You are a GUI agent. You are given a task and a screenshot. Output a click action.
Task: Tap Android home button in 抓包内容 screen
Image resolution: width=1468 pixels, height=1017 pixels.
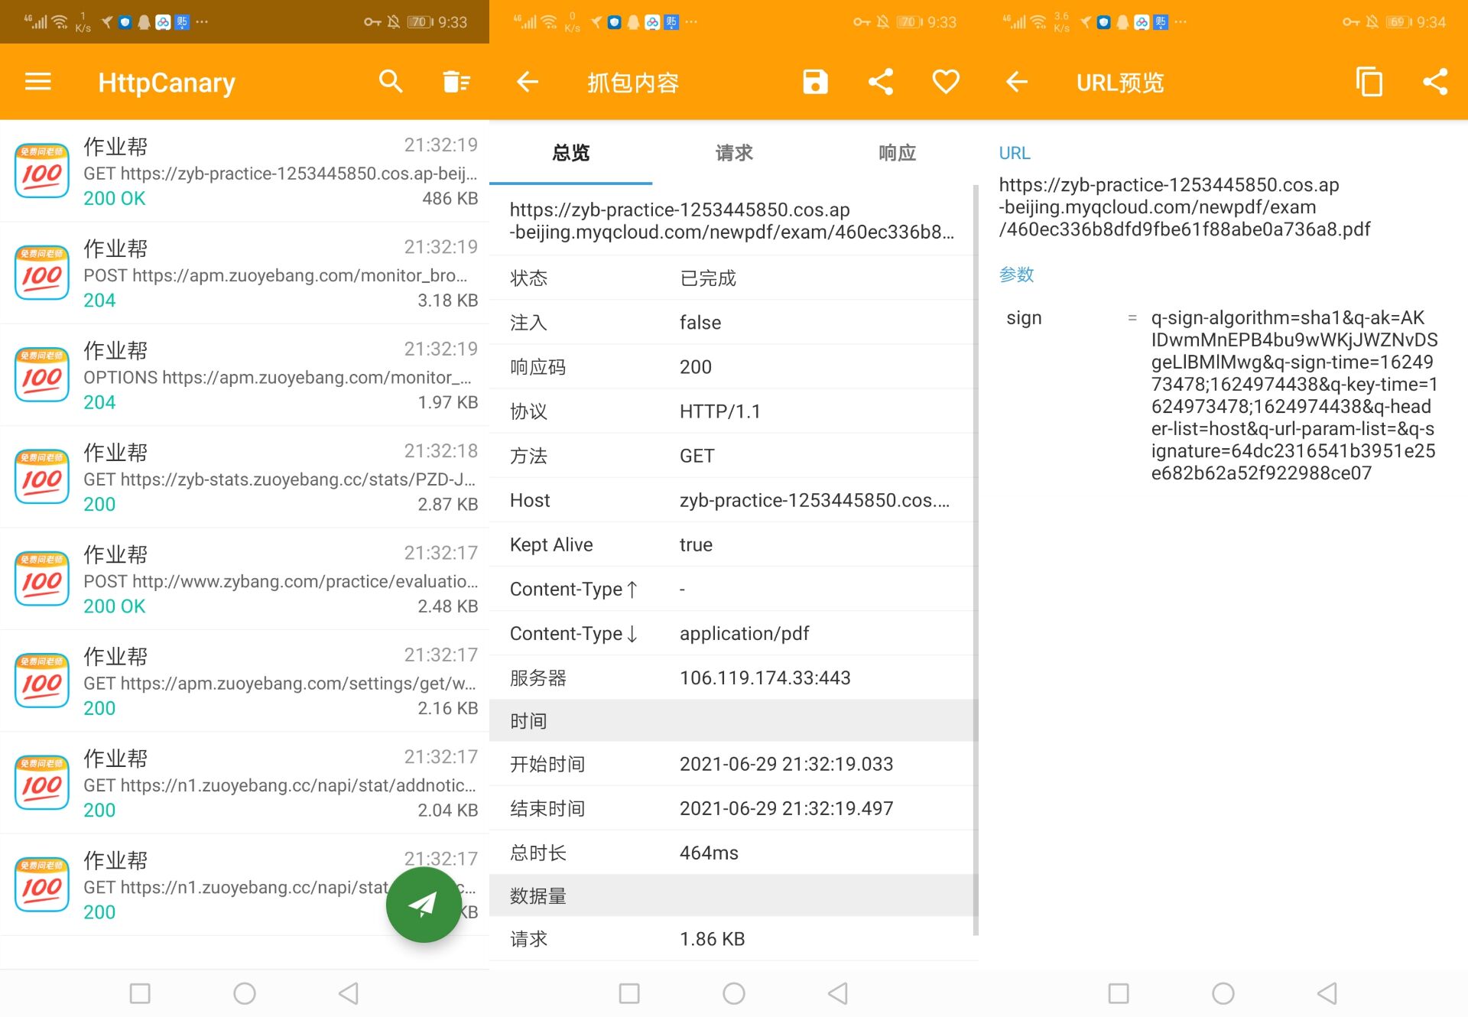pyautogui.click(x=734, y=993)
